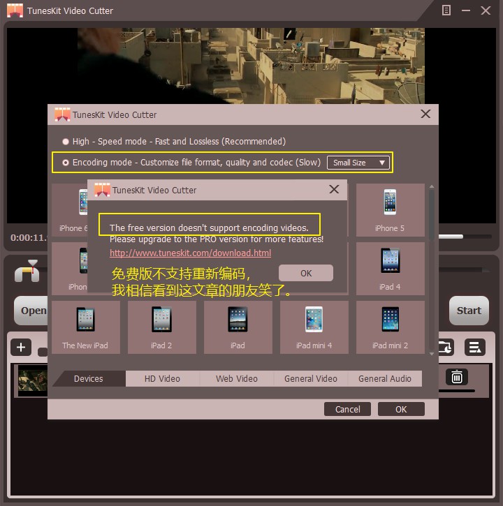Viewport: 503px width, 506px height.
Task: Choose the iPad 2 device preset
Action: (x=161, y=327)
